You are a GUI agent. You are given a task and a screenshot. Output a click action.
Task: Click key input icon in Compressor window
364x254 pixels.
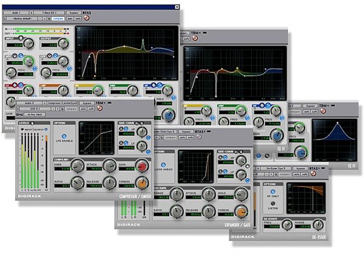(x=19, y=115)
